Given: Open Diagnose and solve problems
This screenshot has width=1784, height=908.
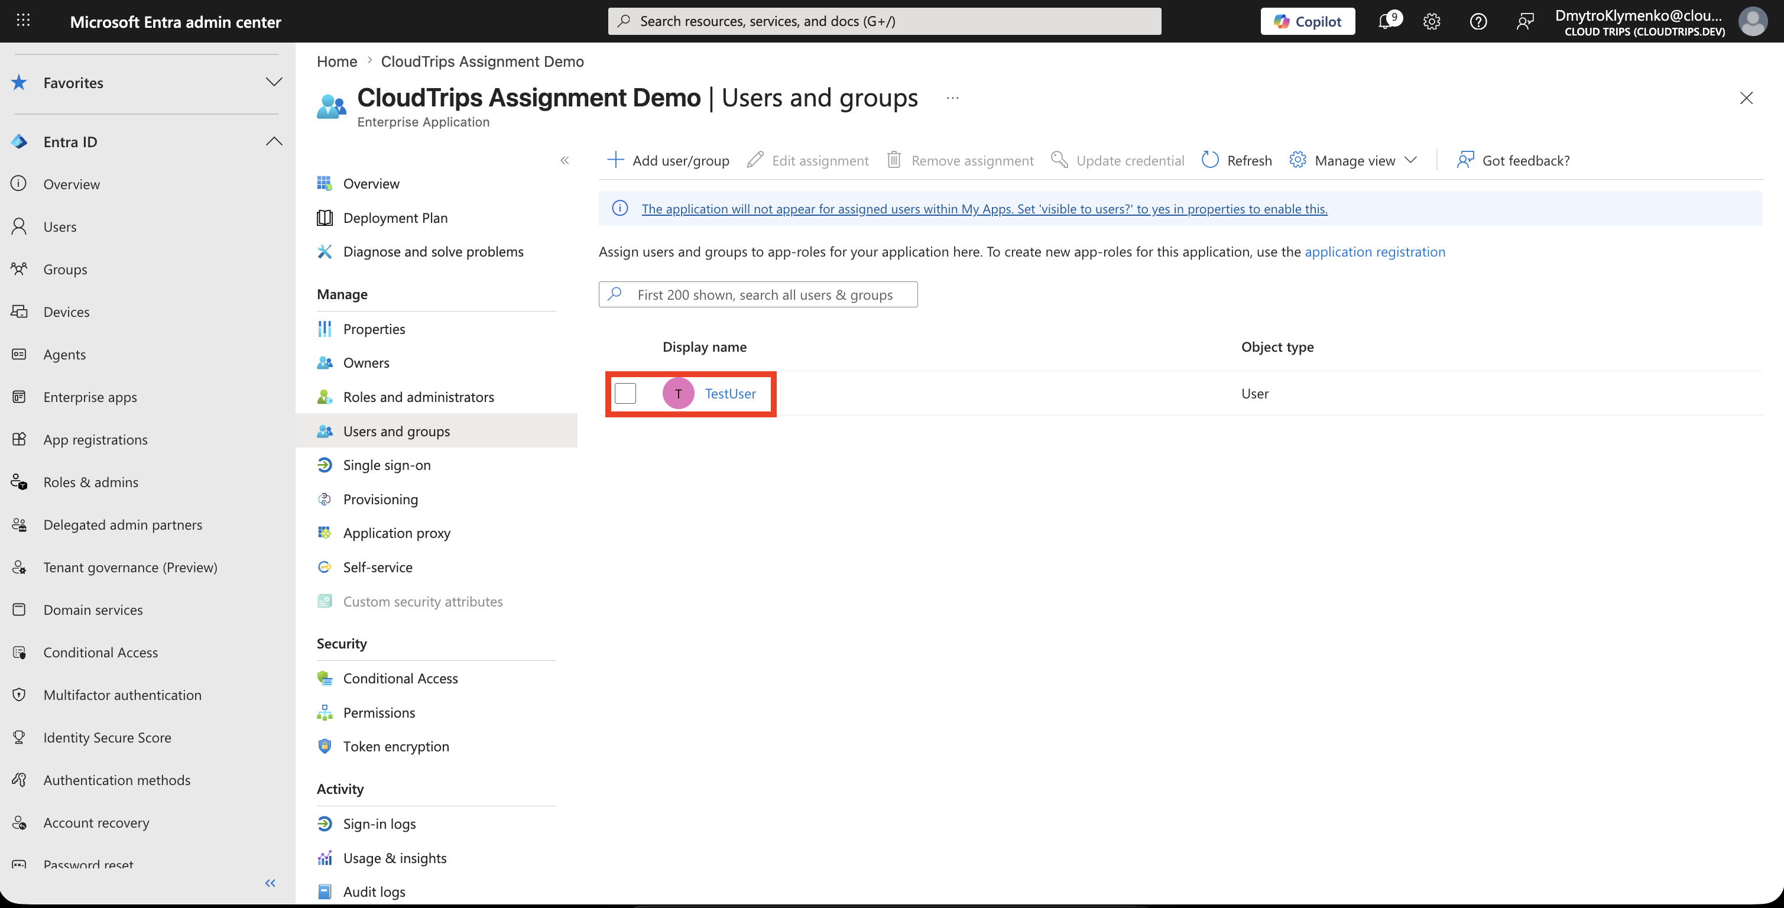Looking at the screenshot, I should pyautogui.click(x=433, y=251).
